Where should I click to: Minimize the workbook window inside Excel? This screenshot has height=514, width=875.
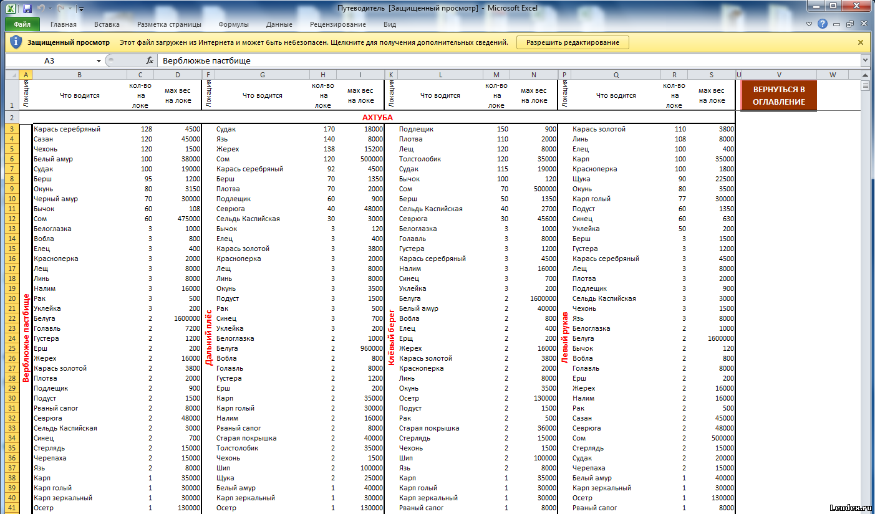(x=838, y=24)
